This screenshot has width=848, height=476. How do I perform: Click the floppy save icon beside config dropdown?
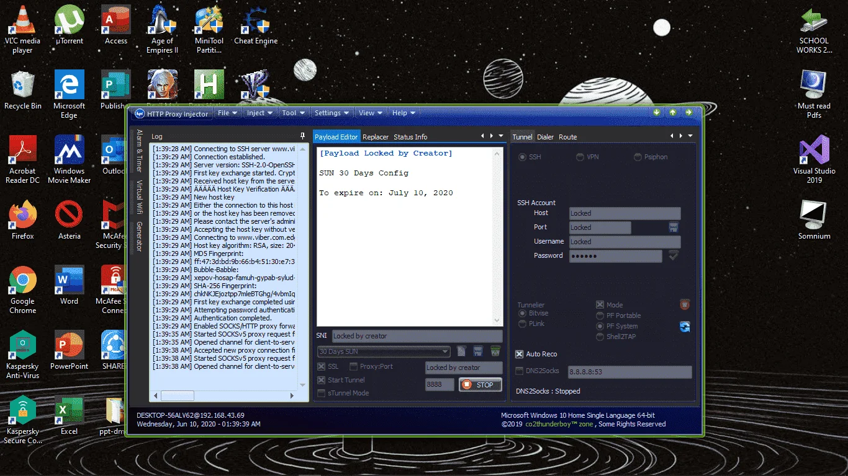[x=478, y=351]
